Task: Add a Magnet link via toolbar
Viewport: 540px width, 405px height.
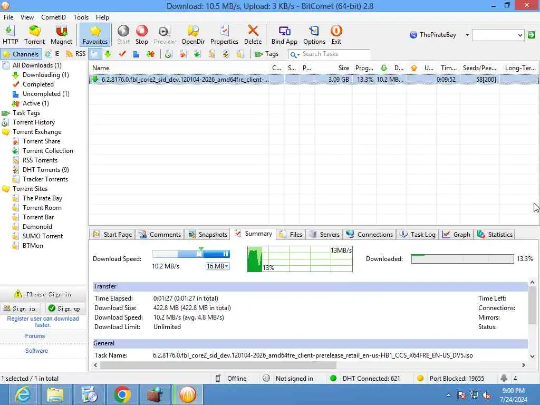Action: point(61,35)
